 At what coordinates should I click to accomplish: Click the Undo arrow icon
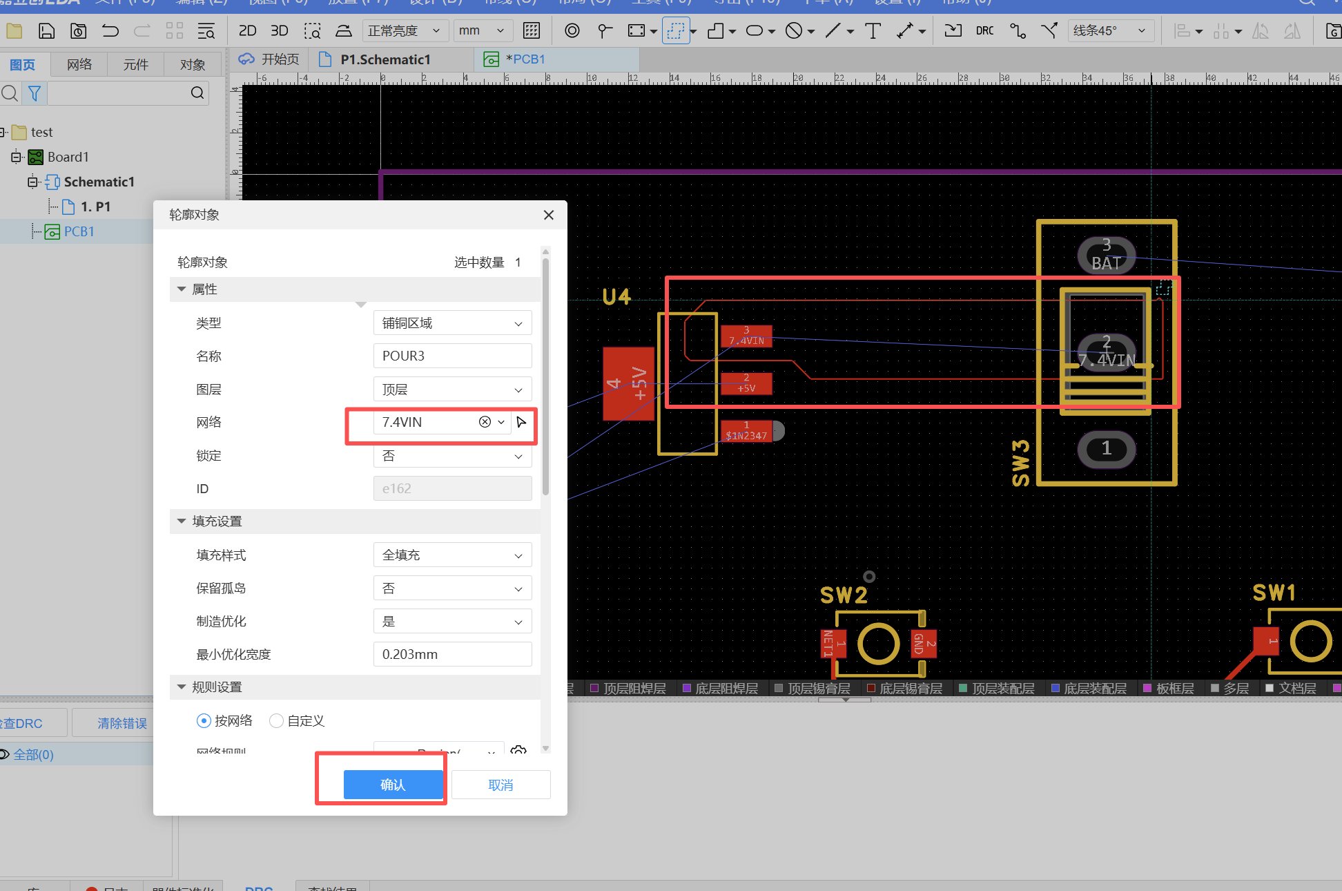tap(110, 31)
